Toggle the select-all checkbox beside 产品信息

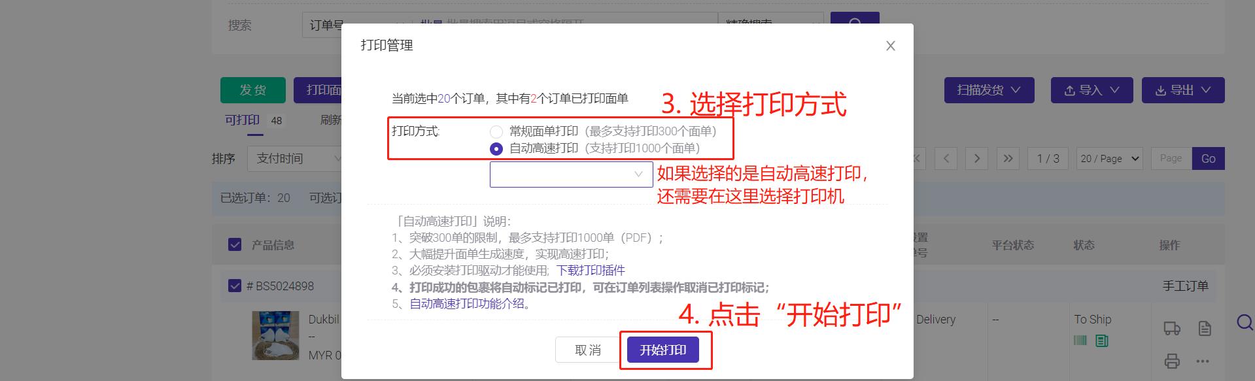[235, 244]
